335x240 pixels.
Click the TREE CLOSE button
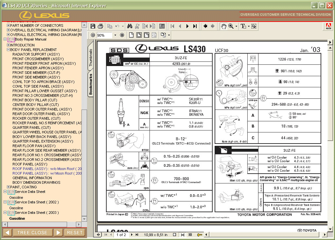click(x=32, y=232)
